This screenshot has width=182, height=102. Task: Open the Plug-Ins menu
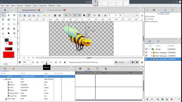43,6
